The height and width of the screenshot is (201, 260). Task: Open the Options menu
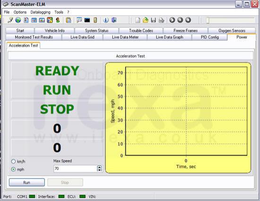coord(20,12)
